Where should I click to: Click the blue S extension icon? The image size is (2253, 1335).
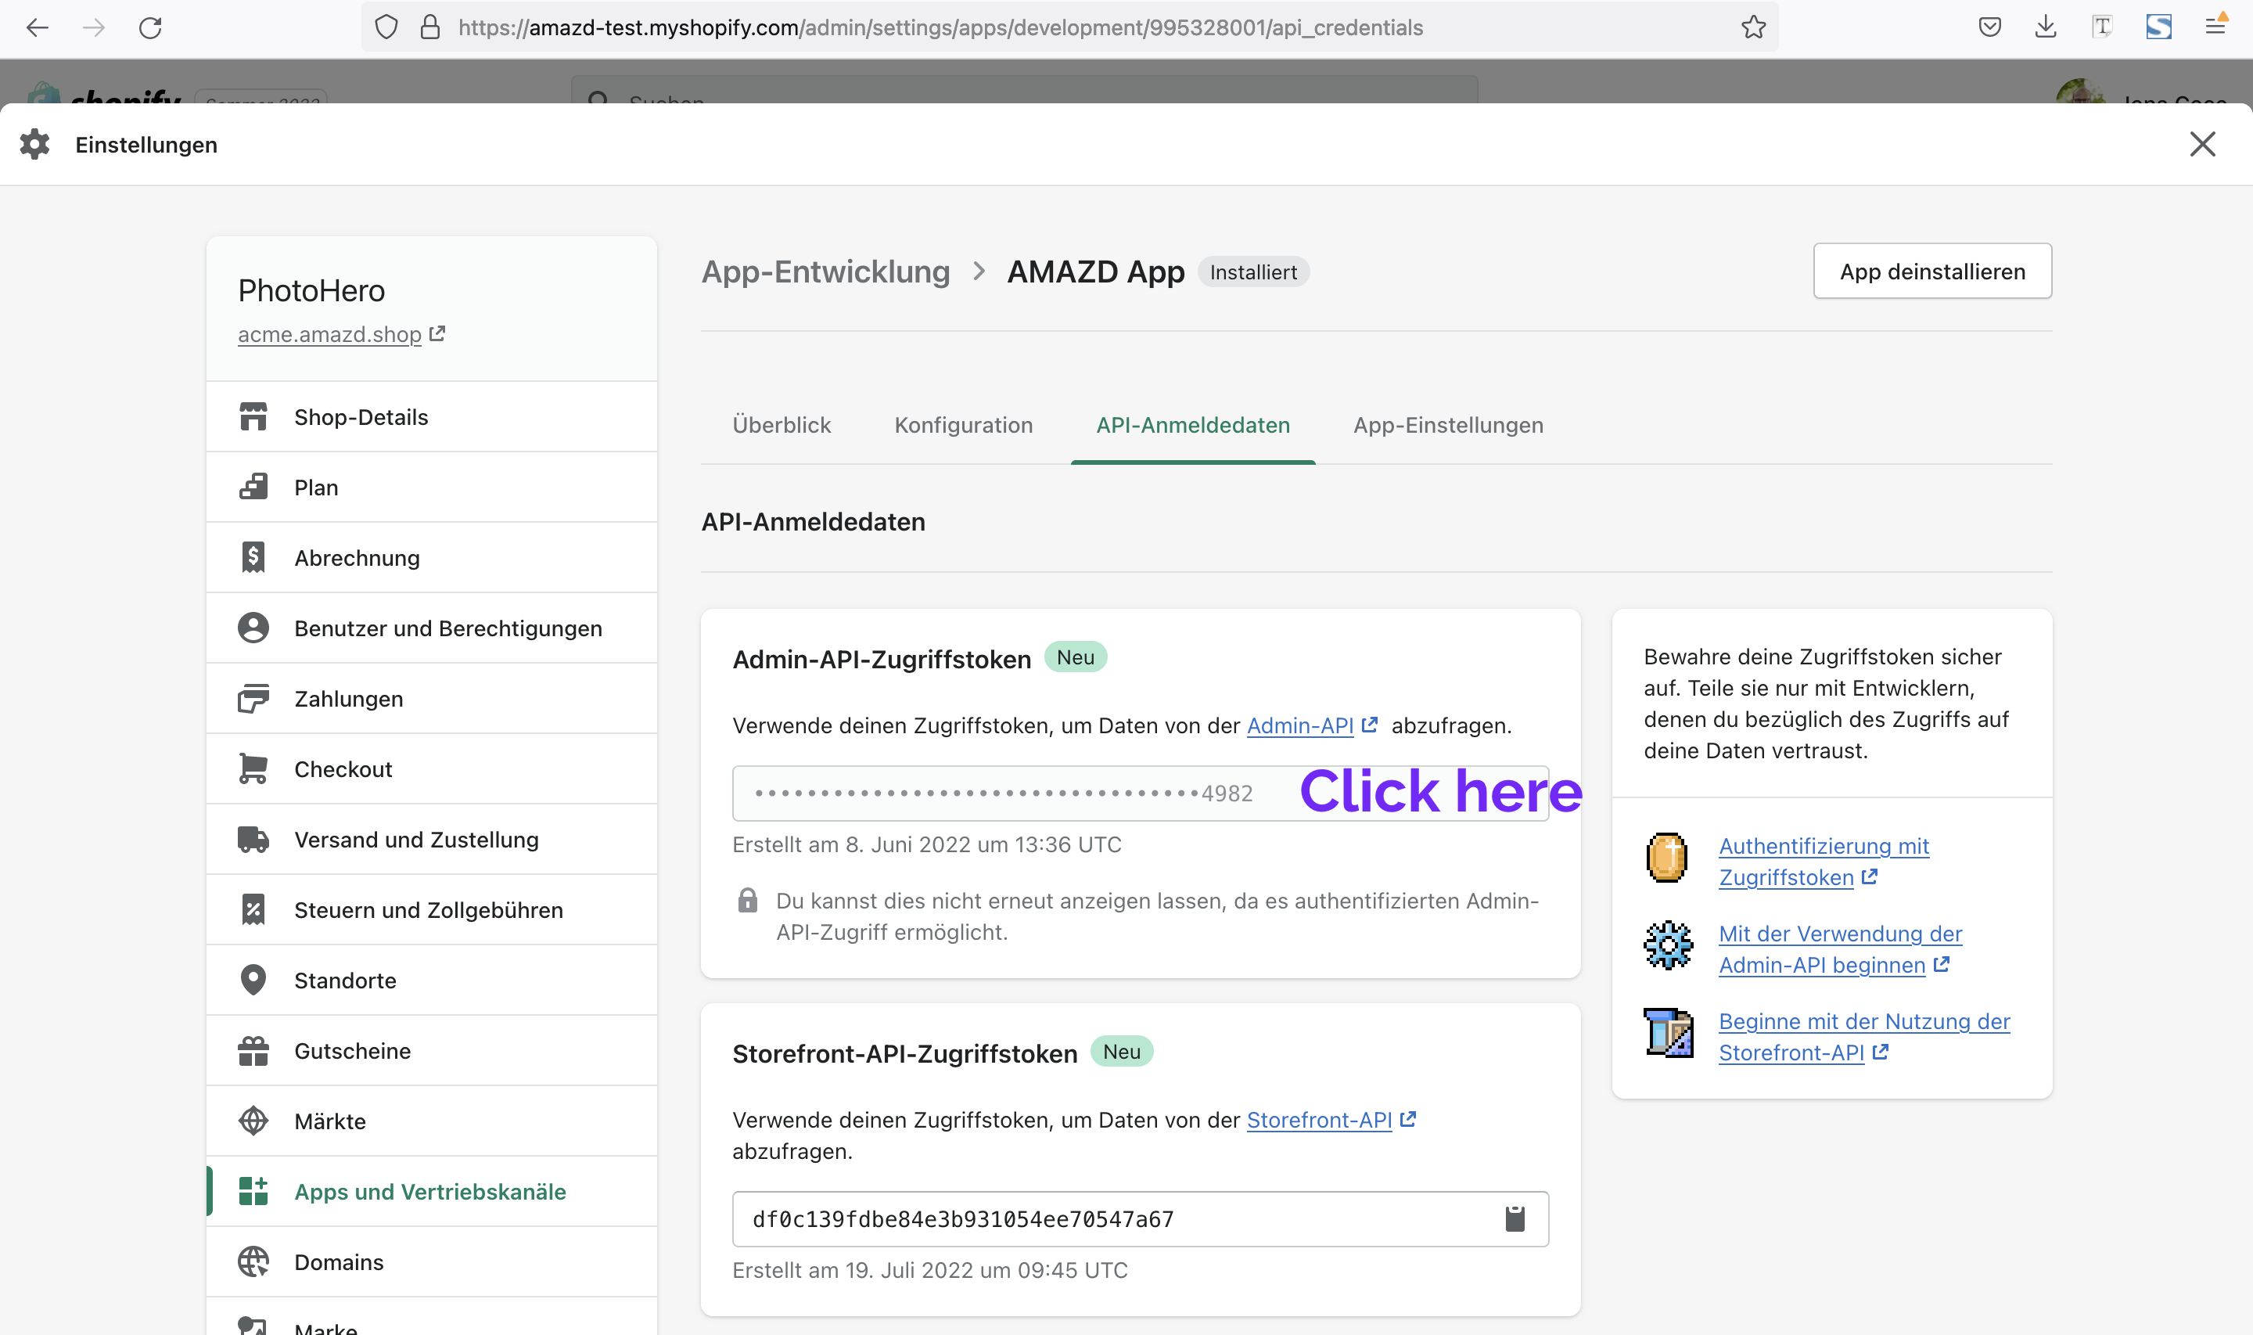point(2158,27)
